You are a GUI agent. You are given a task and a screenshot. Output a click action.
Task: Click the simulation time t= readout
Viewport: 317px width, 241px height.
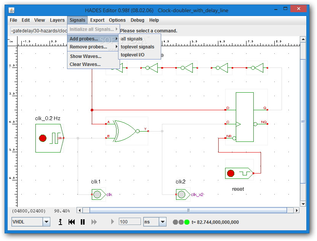coord(215,222)
